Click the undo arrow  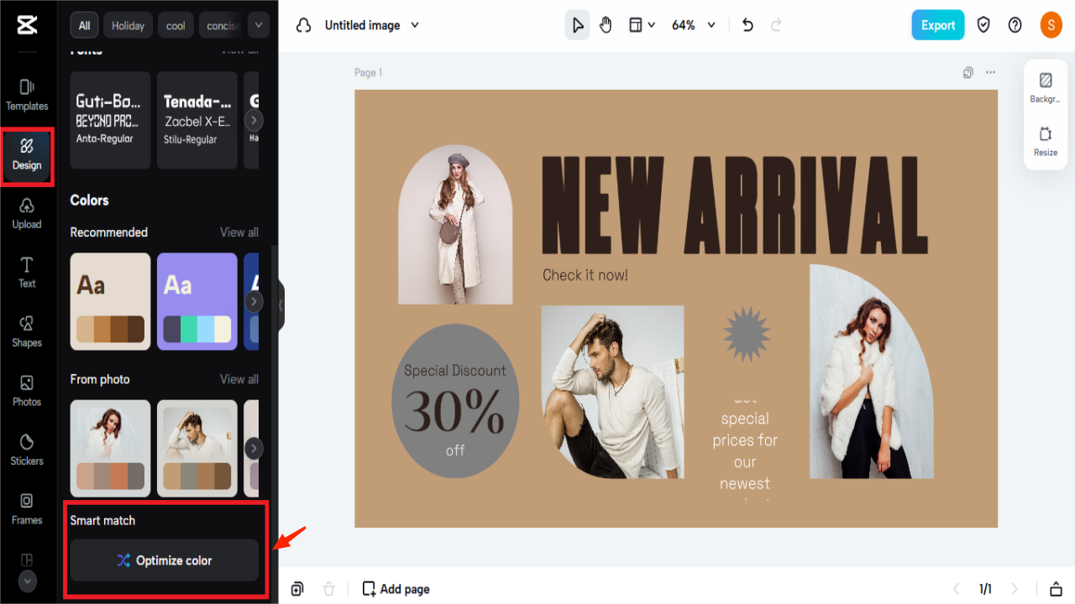click(x=747, y=25)
